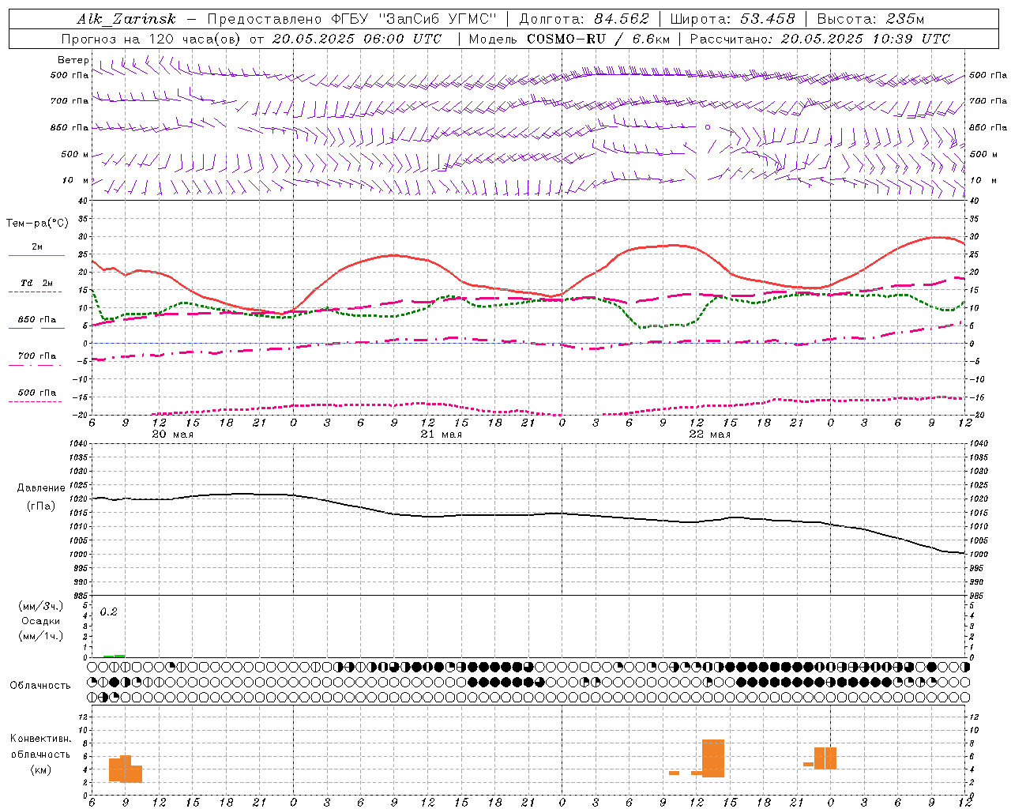Click the text Предоставлено ФГБУ "ЗапСиб УГМС"
The height and width of the screenshot is (809, 1011).
coord(351,19)
